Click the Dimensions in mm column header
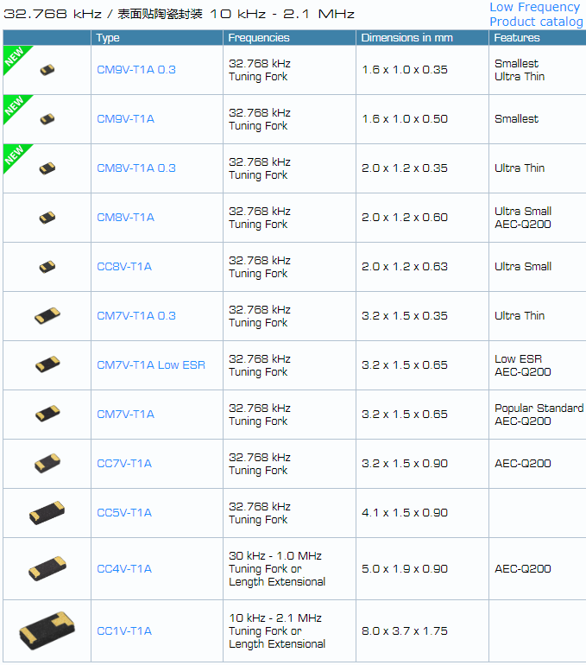This screenshot has height=665, width=586. (x=406, y=38)
